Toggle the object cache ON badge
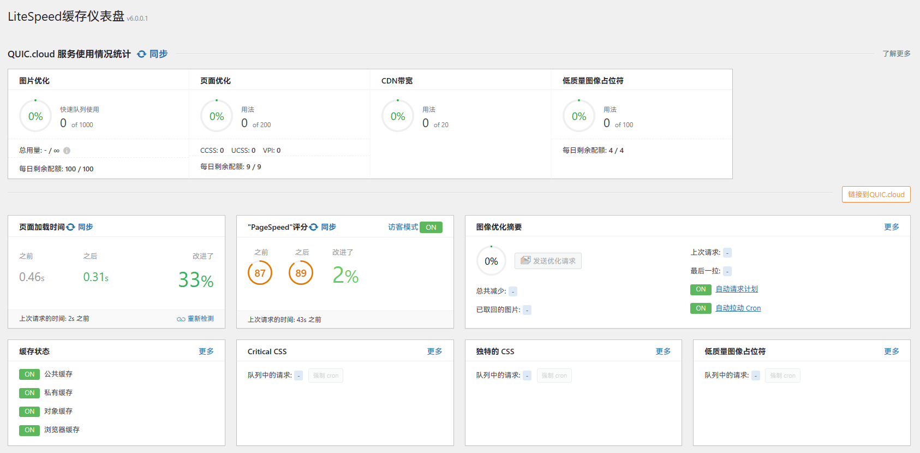 pyautogui.click(x=29, y=412)
